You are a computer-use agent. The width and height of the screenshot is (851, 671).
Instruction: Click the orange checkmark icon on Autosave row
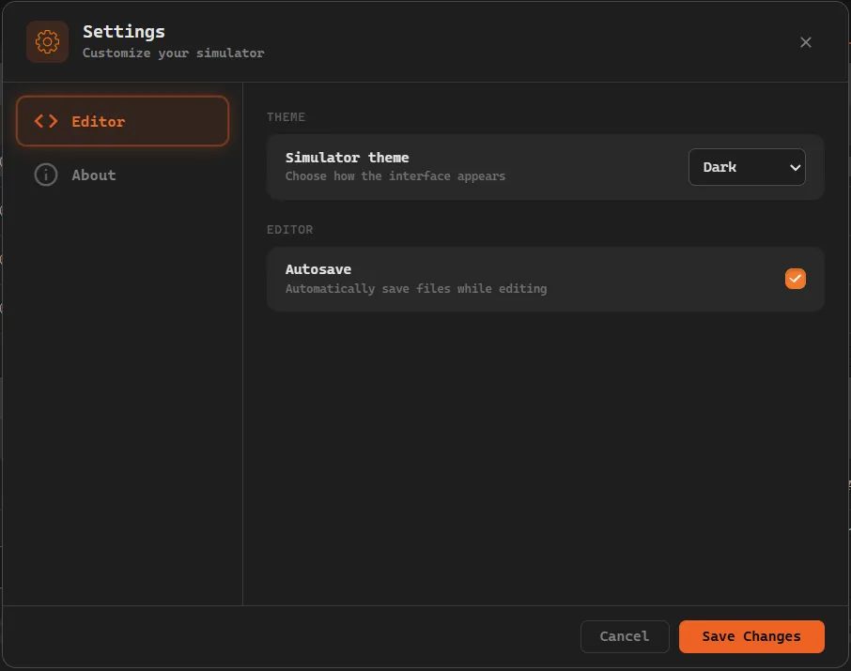coord(795,279)
